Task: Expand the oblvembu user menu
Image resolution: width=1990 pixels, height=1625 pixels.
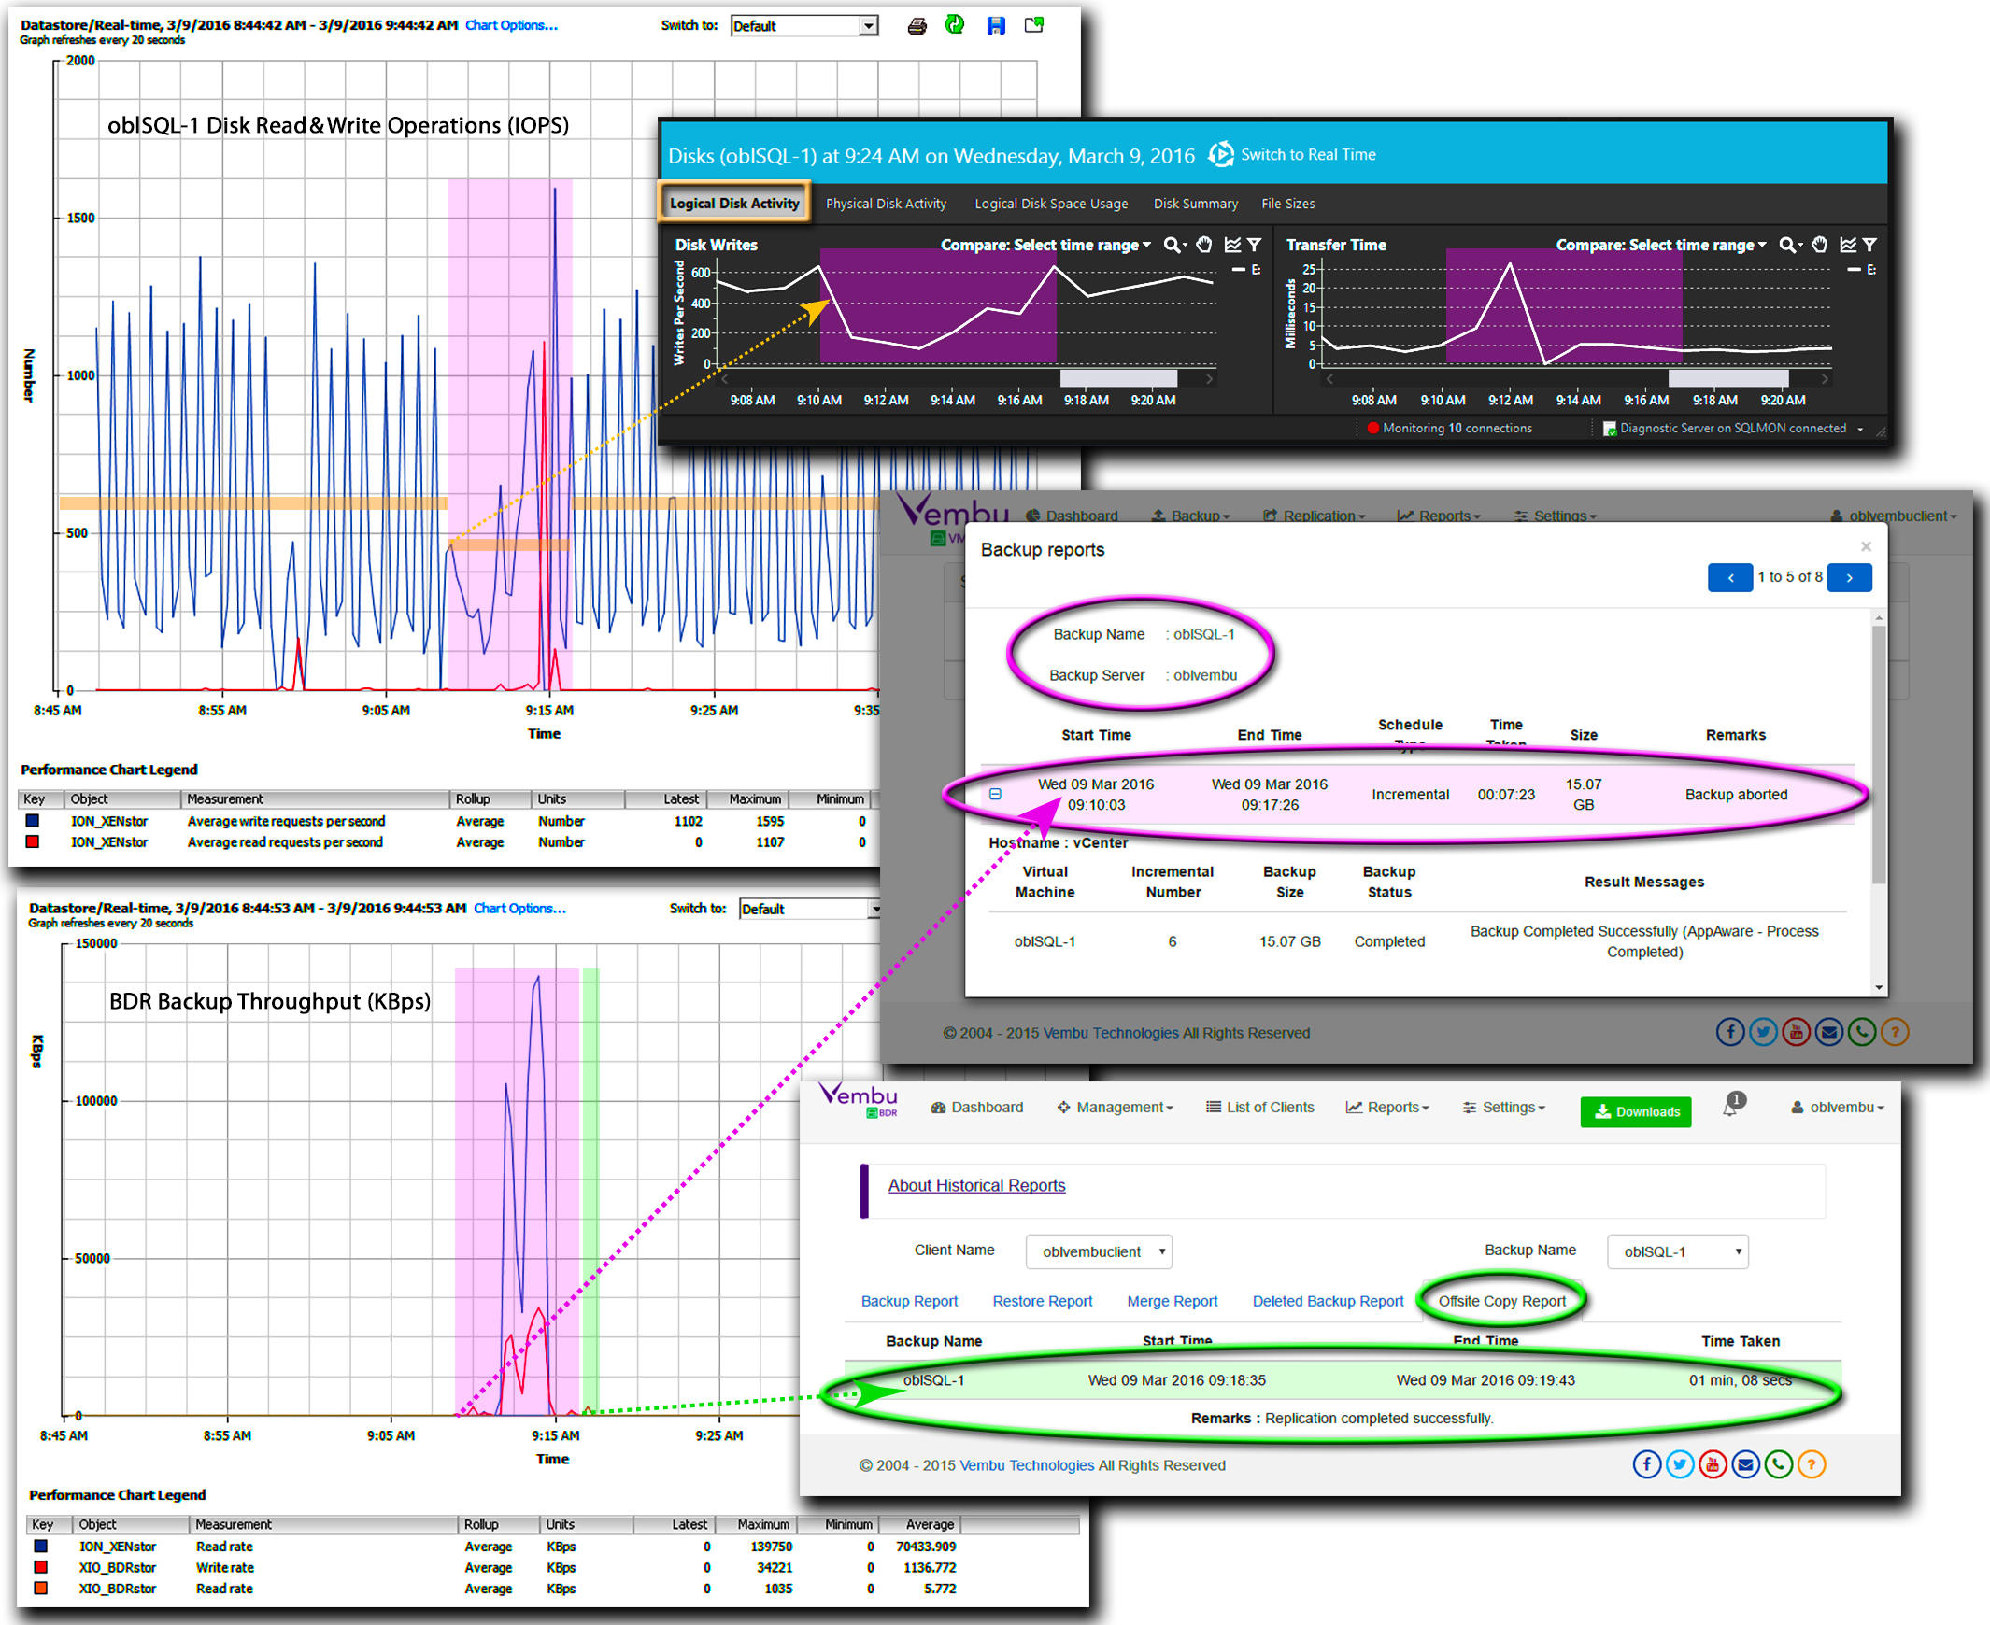Action: pos(1837,1108)
